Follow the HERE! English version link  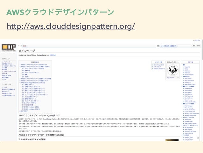coord(52,55)
